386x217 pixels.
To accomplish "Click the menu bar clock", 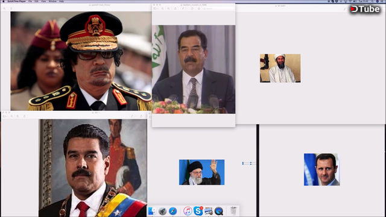I will pyautogui.click(x=363, y=1).
